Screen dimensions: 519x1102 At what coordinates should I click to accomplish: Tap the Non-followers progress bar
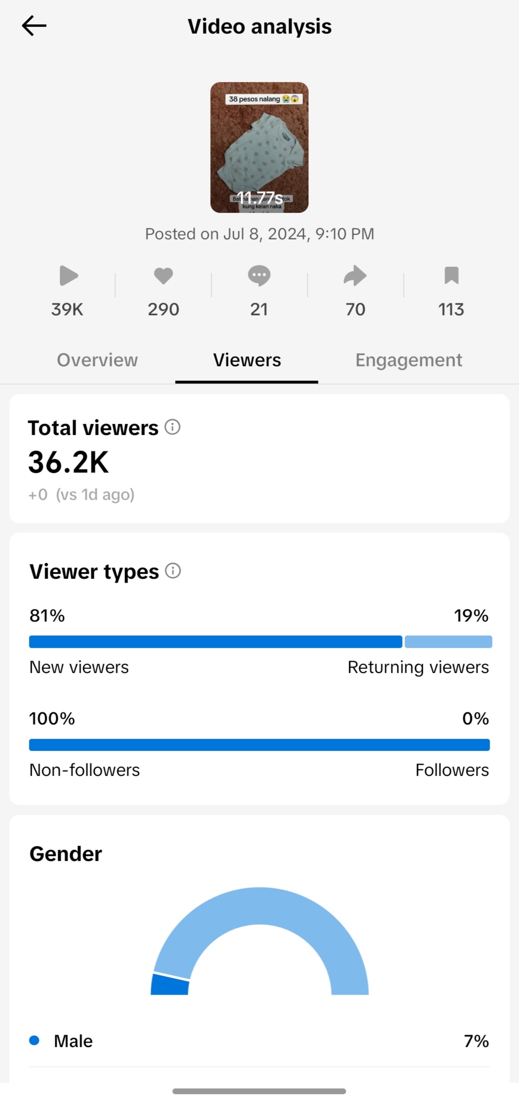[x=259, y=745]
